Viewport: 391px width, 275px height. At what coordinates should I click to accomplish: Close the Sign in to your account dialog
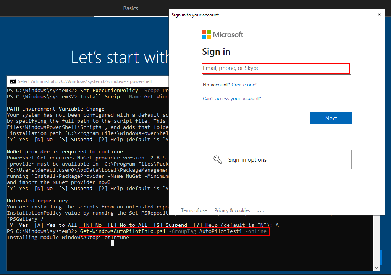(x=379, y=15)
